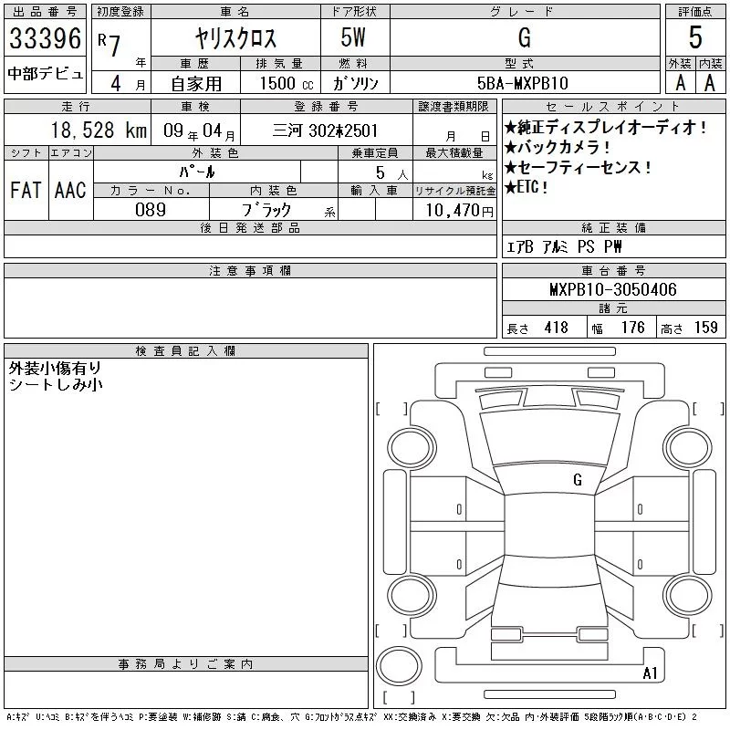Click the model code 5BA-MXPB10

[x=522, y=83]
